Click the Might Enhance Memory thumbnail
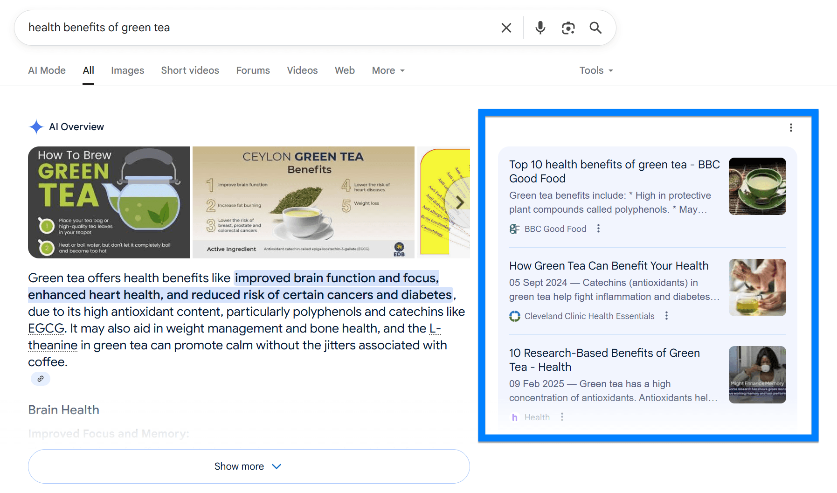The width and height of the screenshot is (837, 493). (757, 375)
